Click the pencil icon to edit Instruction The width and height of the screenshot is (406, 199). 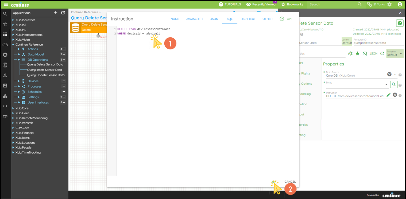click(388, 95)
